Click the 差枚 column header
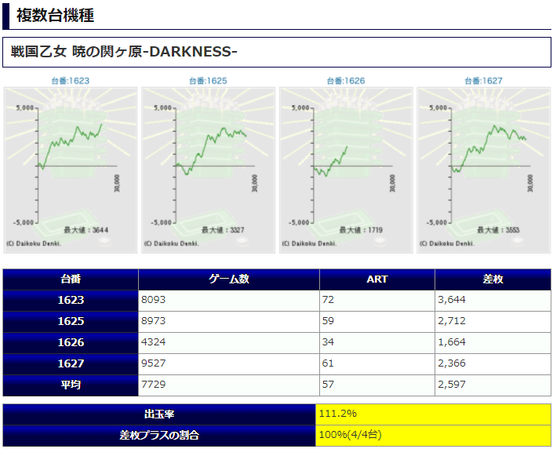The width and height of the screenshot is (553, 449). click(493, 279)
